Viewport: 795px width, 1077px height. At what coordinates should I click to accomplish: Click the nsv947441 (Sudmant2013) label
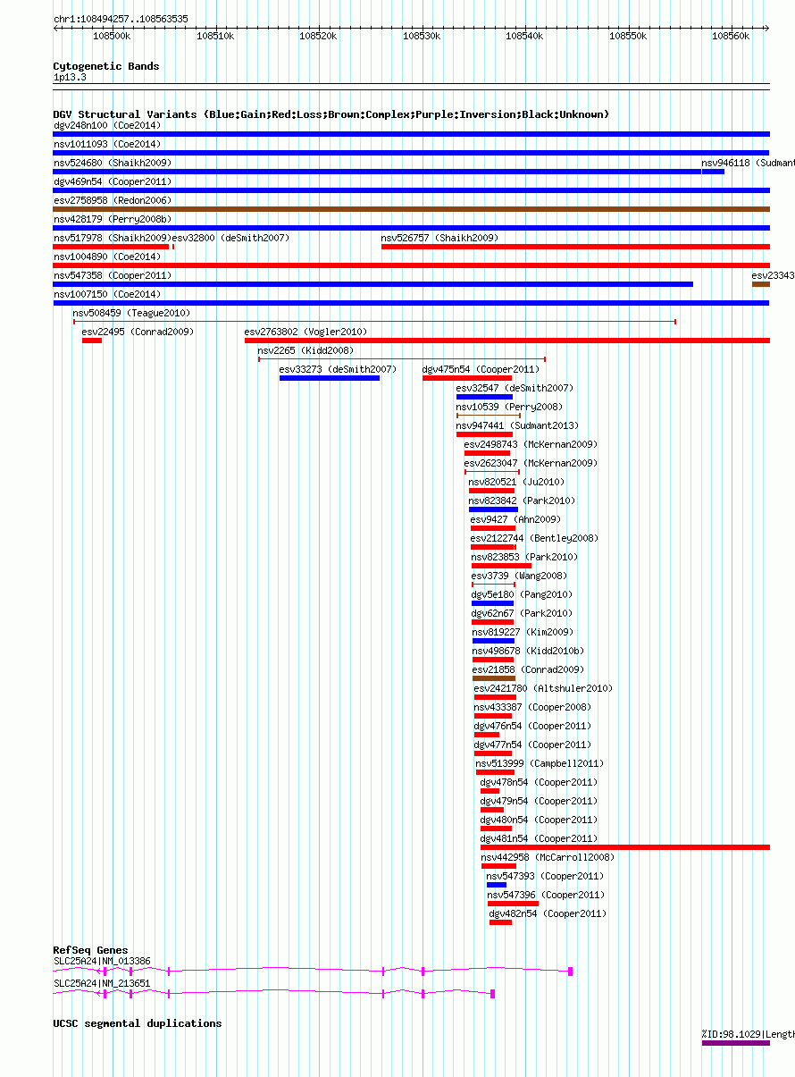coord(517,425)
